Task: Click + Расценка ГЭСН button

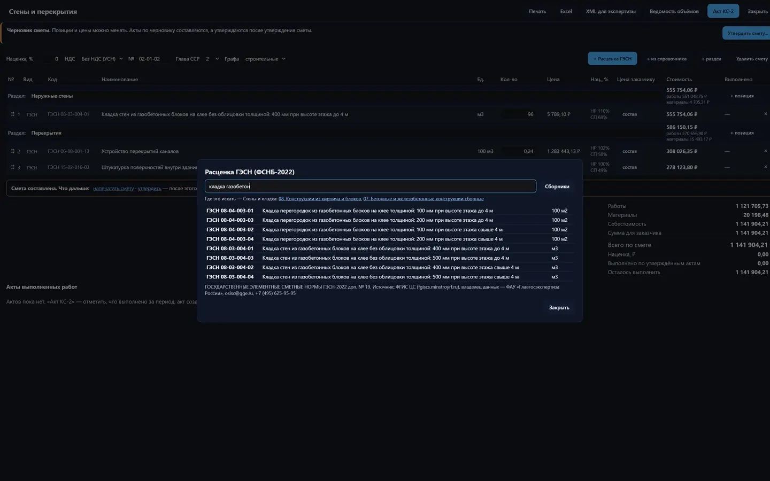Action: (612, 59)
